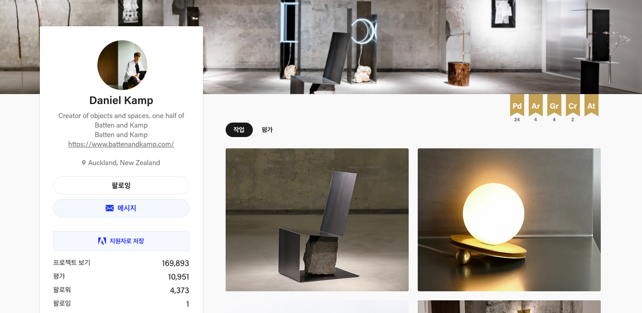Image resolution: width=642 pixels, height=313 pixels.
Task: Save via 지원자로 저장 button
Action: (x=121, y=241)
